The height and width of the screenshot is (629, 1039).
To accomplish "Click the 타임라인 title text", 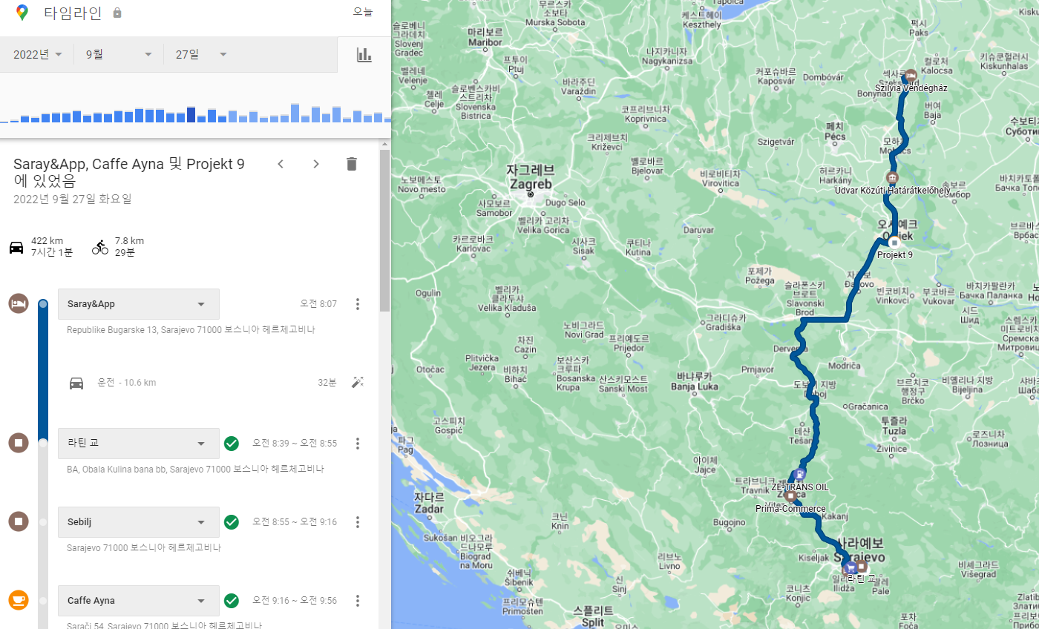I will [71, 13].
